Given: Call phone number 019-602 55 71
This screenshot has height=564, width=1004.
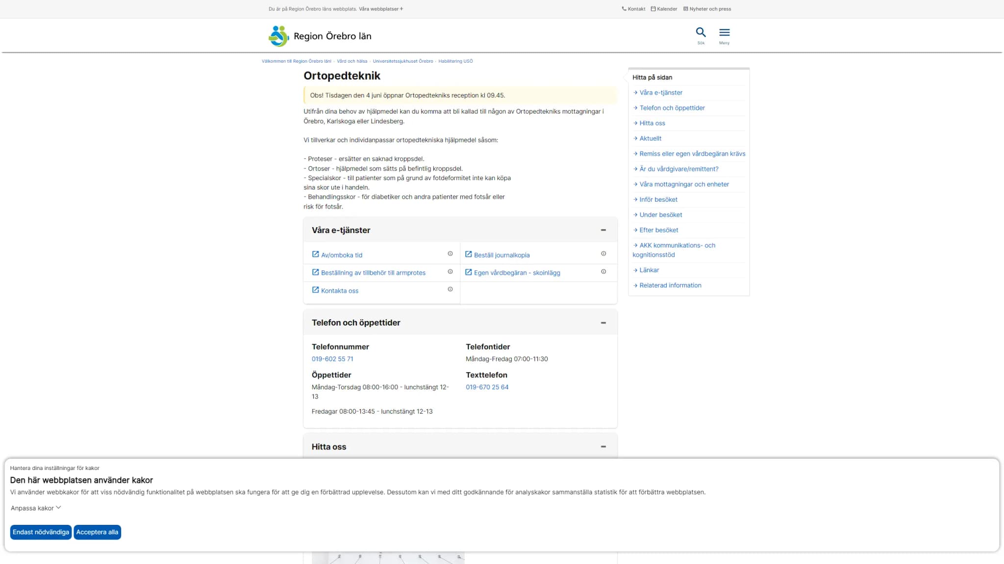Looking at the screenshot, I should coord(332,359).
